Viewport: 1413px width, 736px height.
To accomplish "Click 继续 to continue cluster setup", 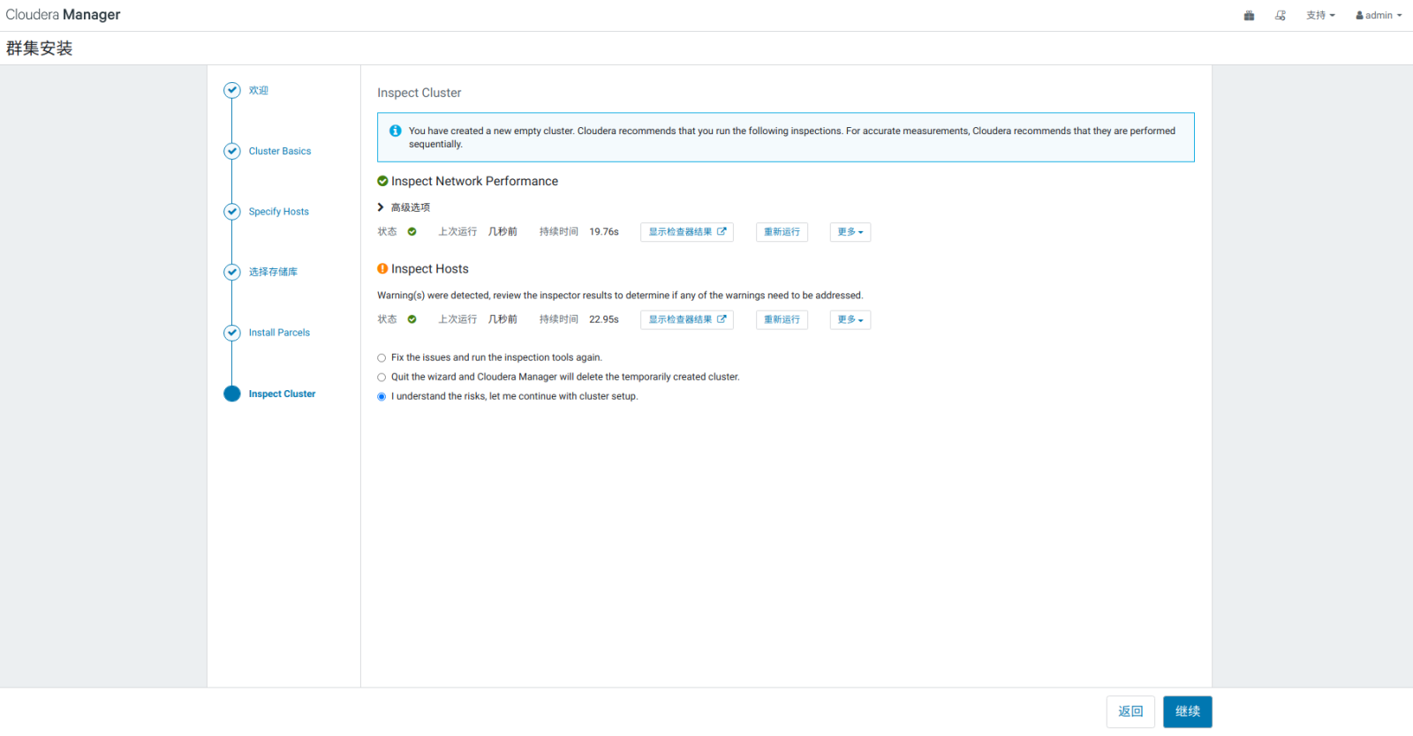I will [x=1187, y=712].
